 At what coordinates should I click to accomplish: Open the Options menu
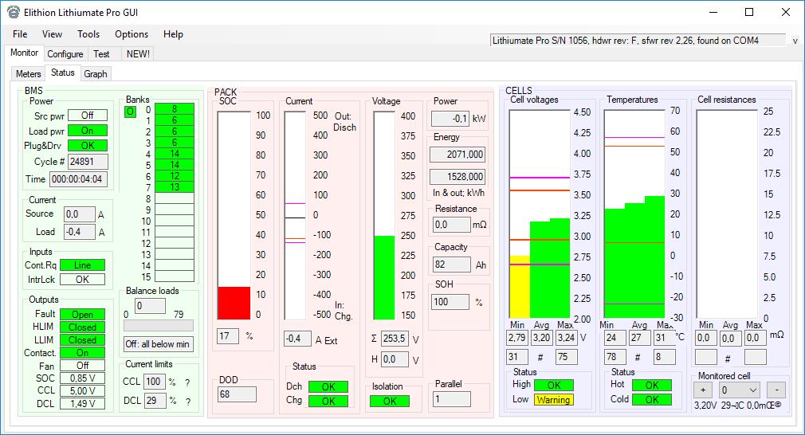[x=132, y=34]
